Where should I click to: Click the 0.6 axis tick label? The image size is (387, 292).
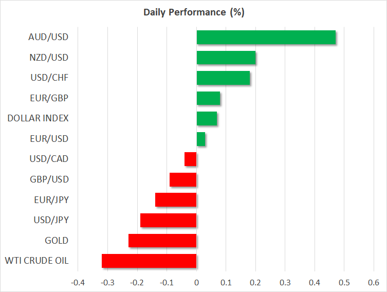pyautogui.click(x=374, y=282)
